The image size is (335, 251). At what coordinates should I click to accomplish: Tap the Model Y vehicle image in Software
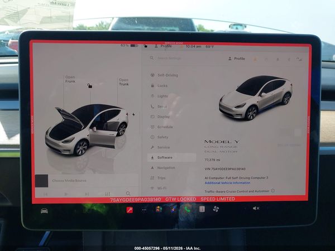click(x=256, y=98)
